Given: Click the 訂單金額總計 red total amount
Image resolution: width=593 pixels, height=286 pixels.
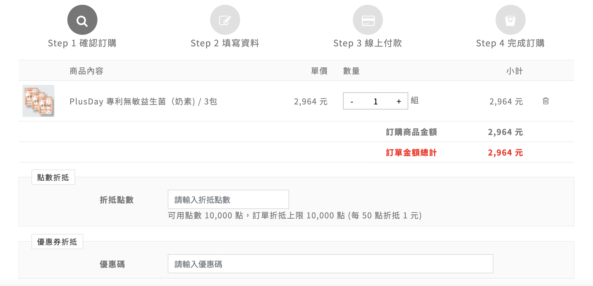Looking at the screenshot, I should 505,153.
